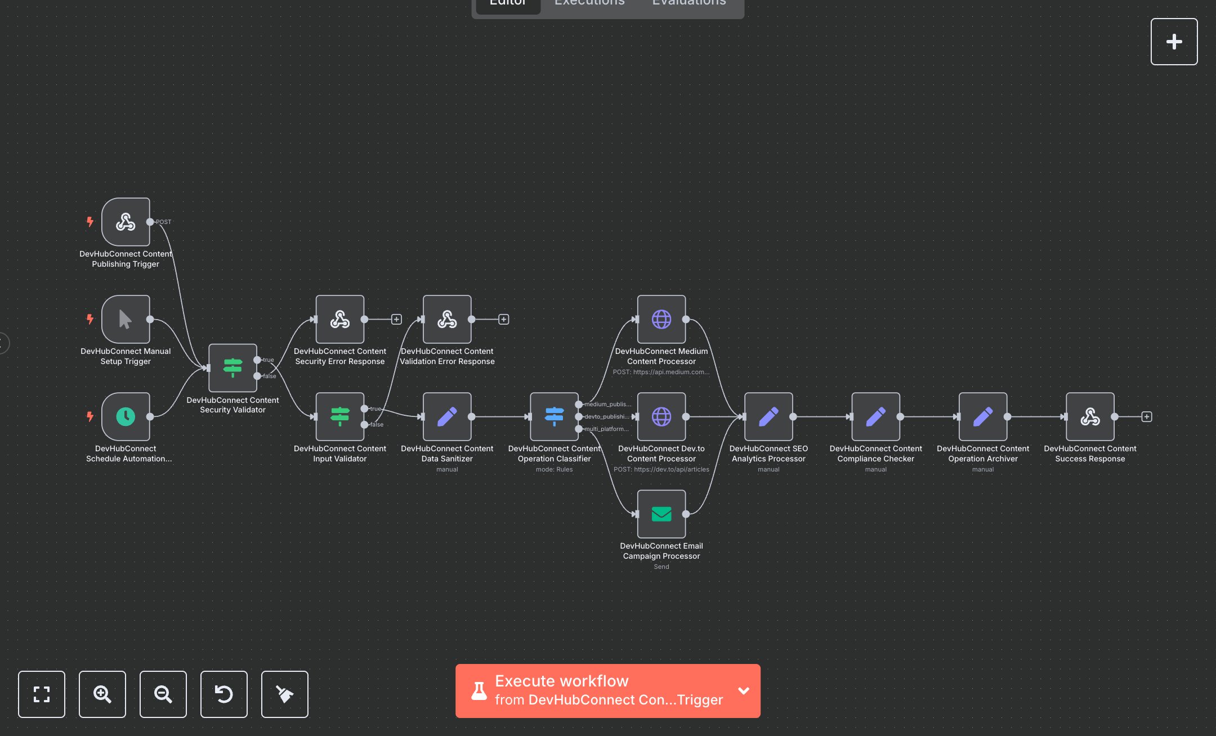Open the Medium Content Processor node
1216x736 pixels.
point(661,319)
